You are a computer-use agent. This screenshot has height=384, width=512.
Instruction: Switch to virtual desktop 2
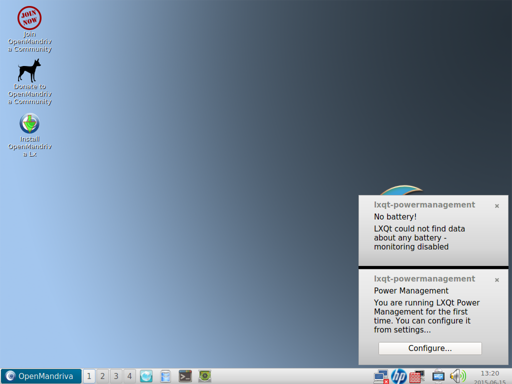(x=102, y=376)
